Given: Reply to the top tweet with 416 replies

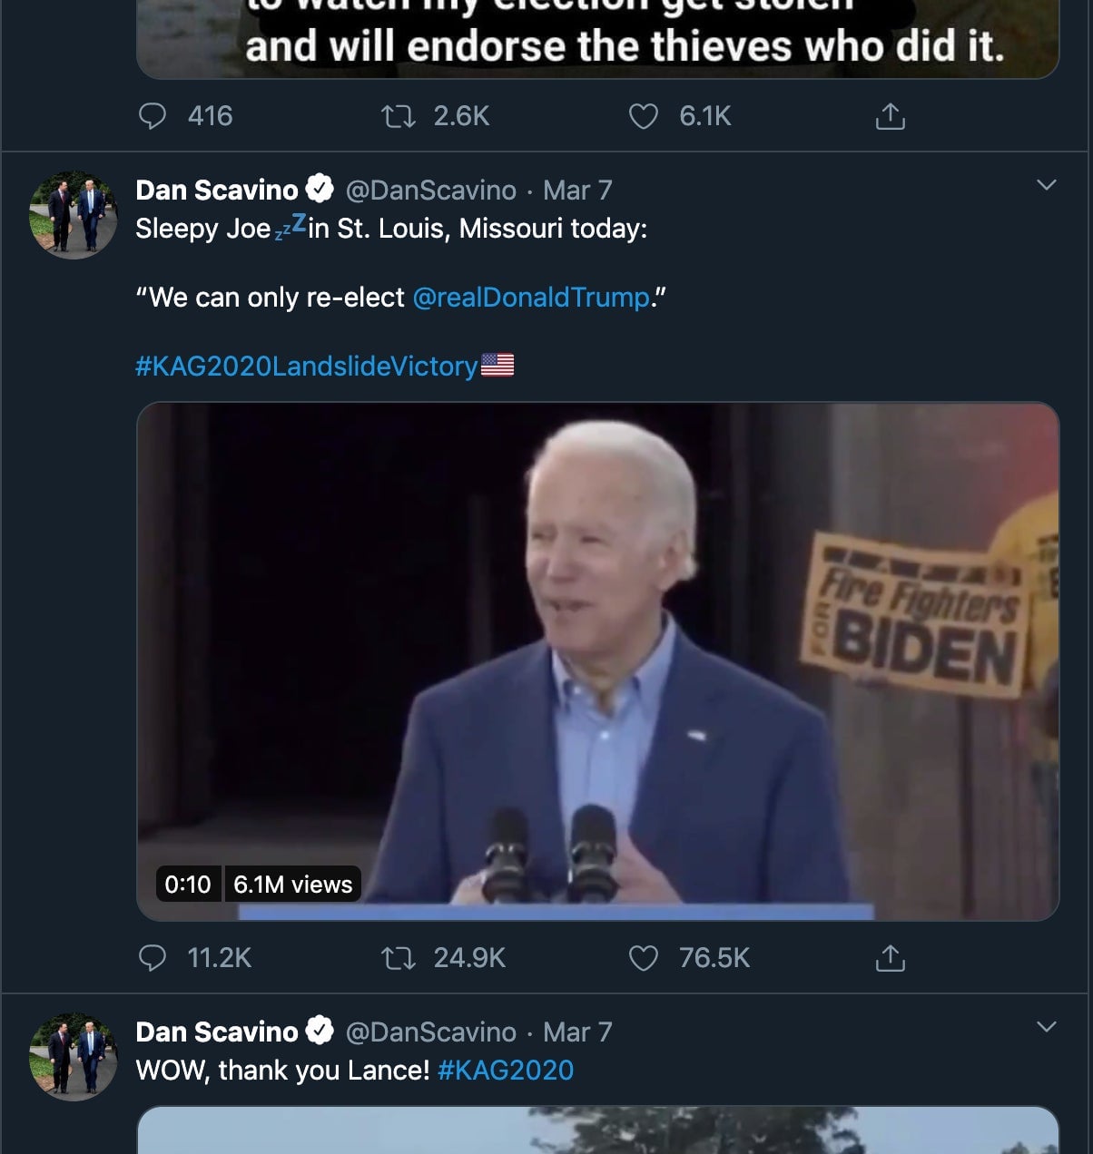Looking at the screenshot, I should pos(153,116).
